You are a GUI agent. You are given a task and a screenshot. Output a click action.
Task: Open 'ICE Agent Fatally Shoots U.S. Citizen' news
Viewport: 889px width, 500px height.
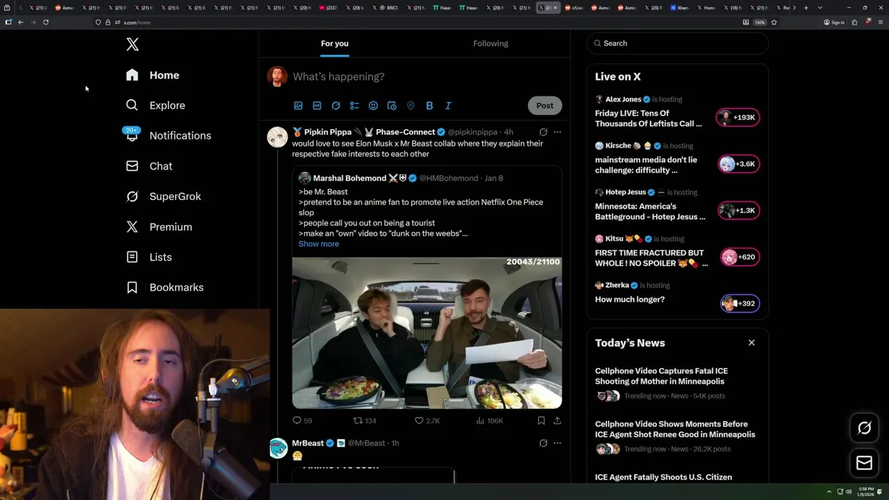[x=663, y=477]
